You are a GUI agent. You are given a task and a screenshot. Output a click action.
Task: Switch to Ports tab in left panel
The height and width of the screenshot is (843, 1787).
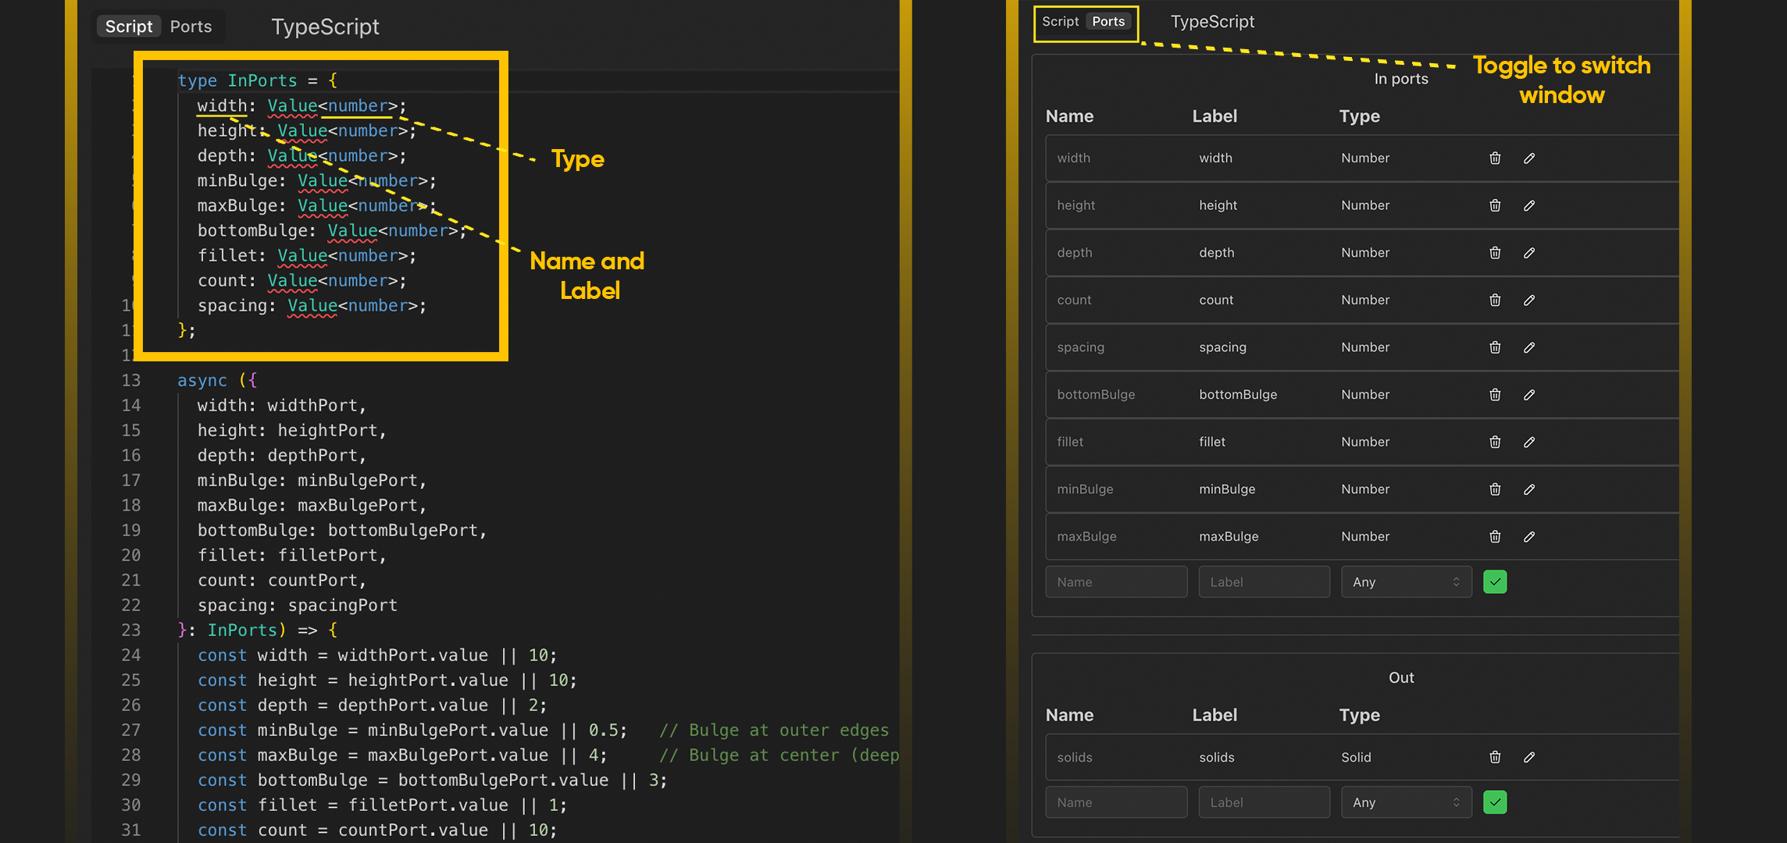click(191, 27)
